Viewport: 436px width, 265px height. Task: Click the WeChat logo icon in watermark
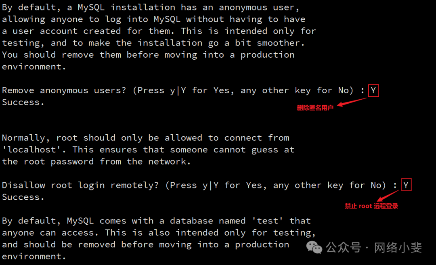(314, 247)
